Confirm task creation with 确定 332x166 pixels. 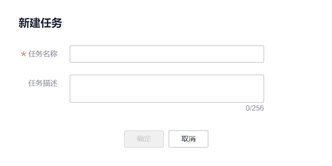[144, 139]
